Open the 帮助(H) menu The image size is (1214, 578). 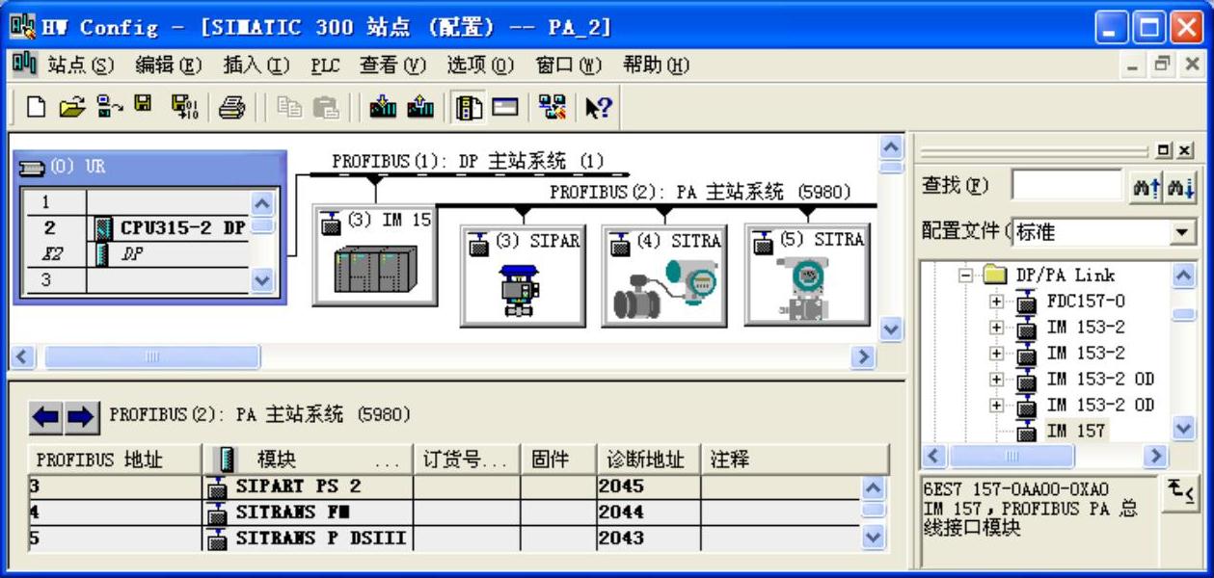pos(657,65)
